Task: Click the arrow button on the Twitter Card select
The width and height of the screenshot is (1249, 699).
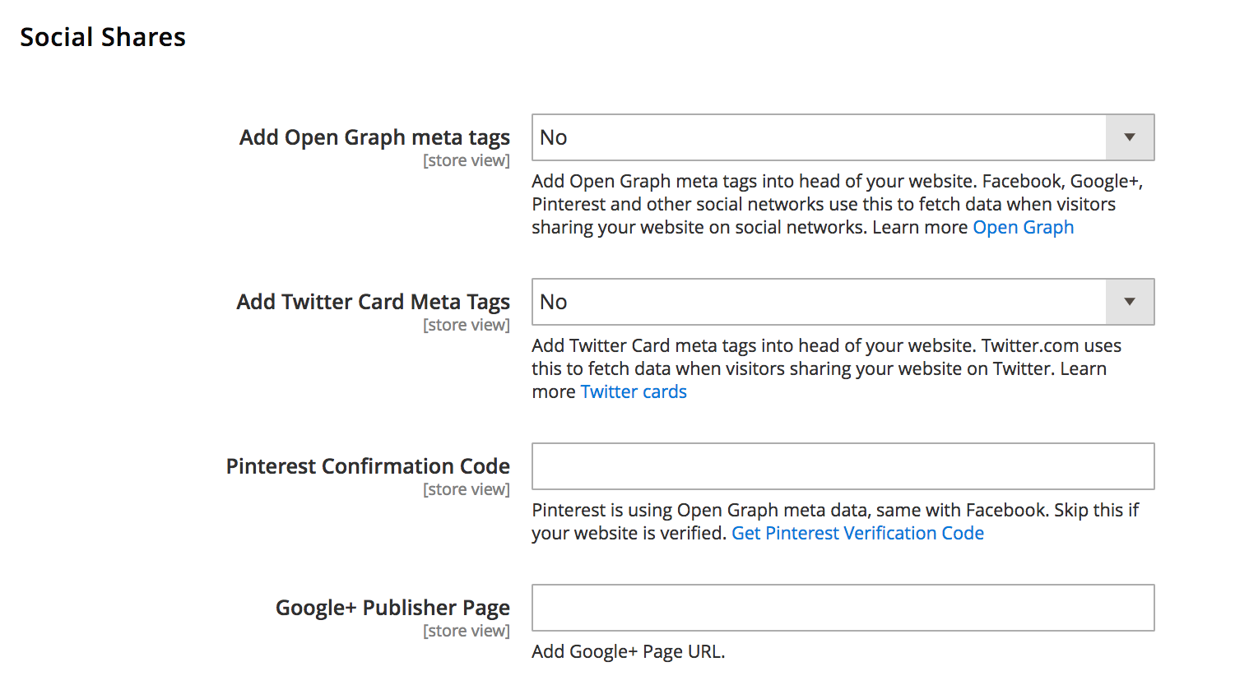Action: point(1130,302)
